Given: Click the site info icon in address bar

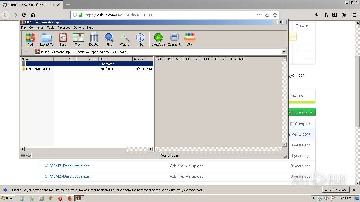Looking at the screenshot, I should 75,15.
